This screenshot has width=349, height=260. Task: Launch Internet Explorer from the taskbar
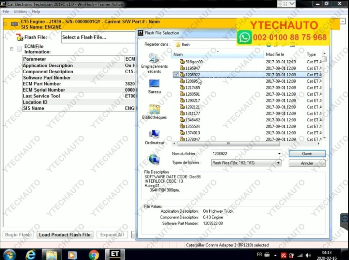point(30,255)
